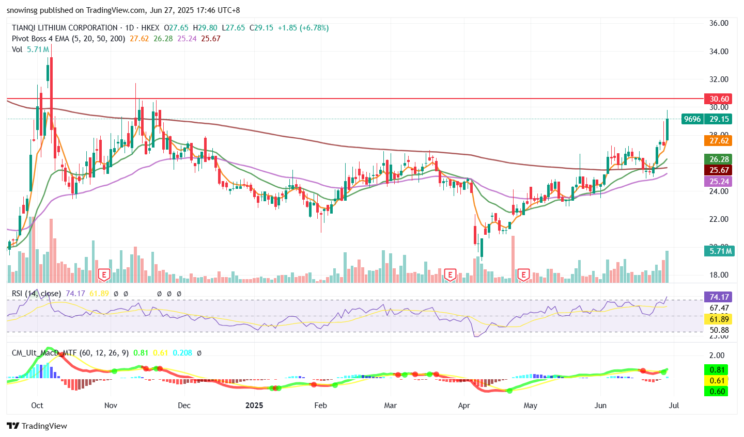744x437 pixels.
Task: Click the 2025 label on the time axis
Action: 254,406
